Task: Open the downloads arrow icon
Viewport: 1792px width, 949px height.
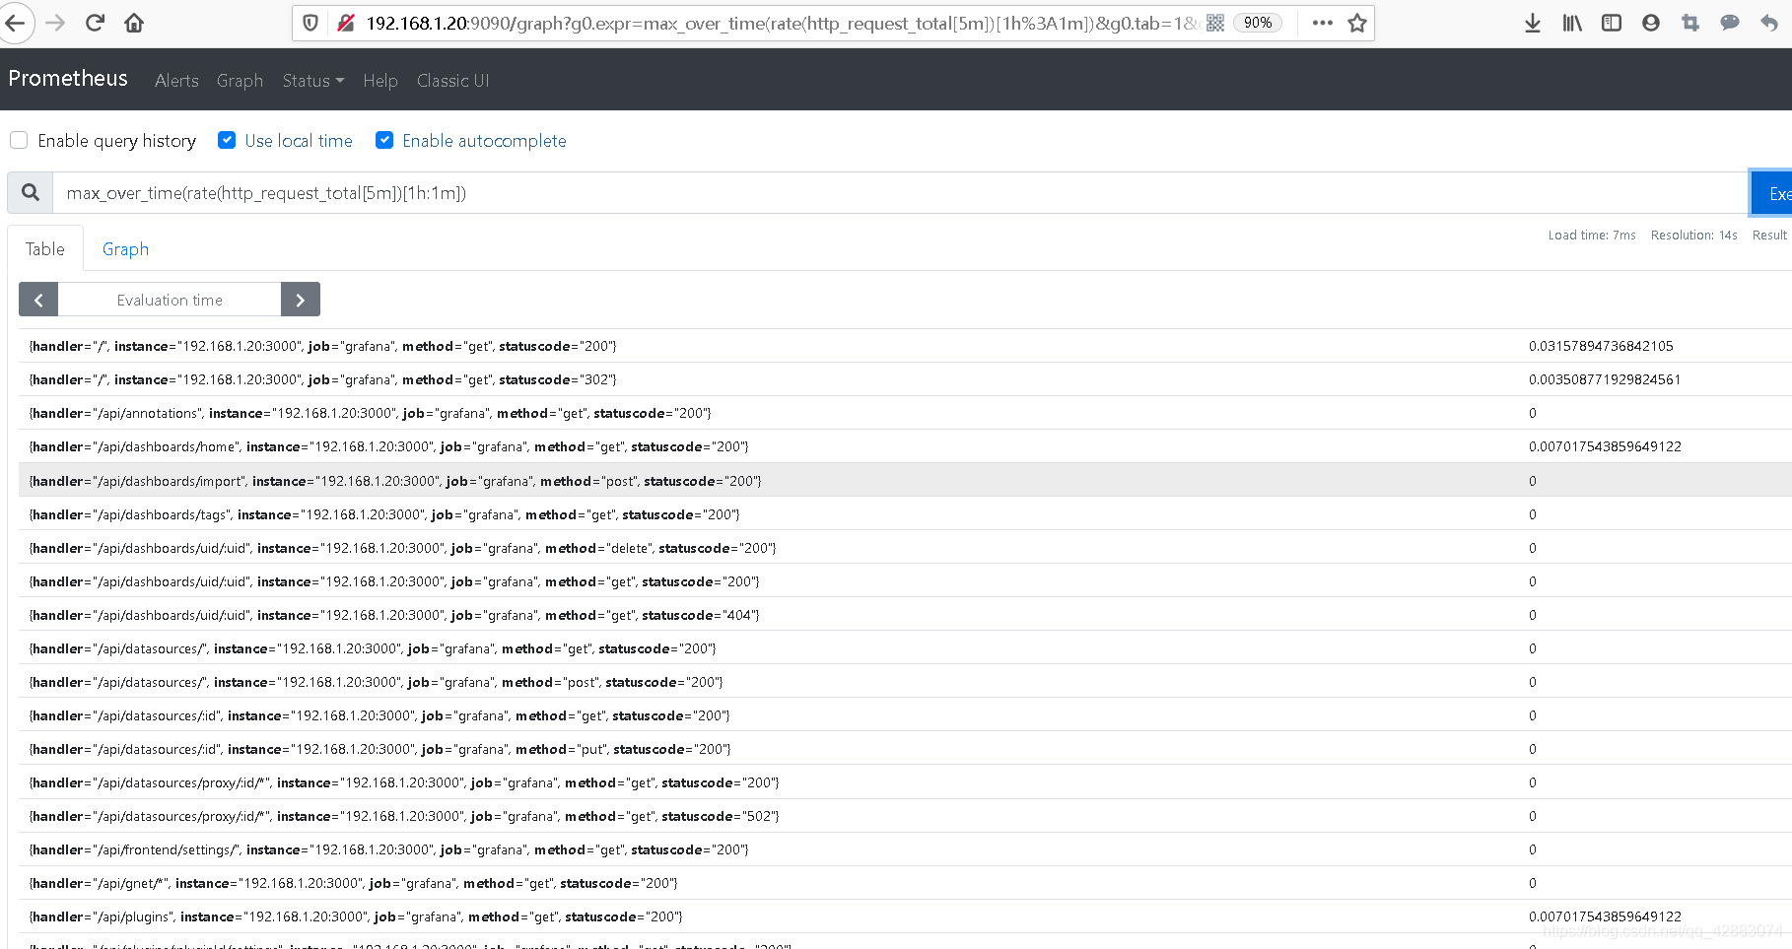Action: [x=1533, y=23]
